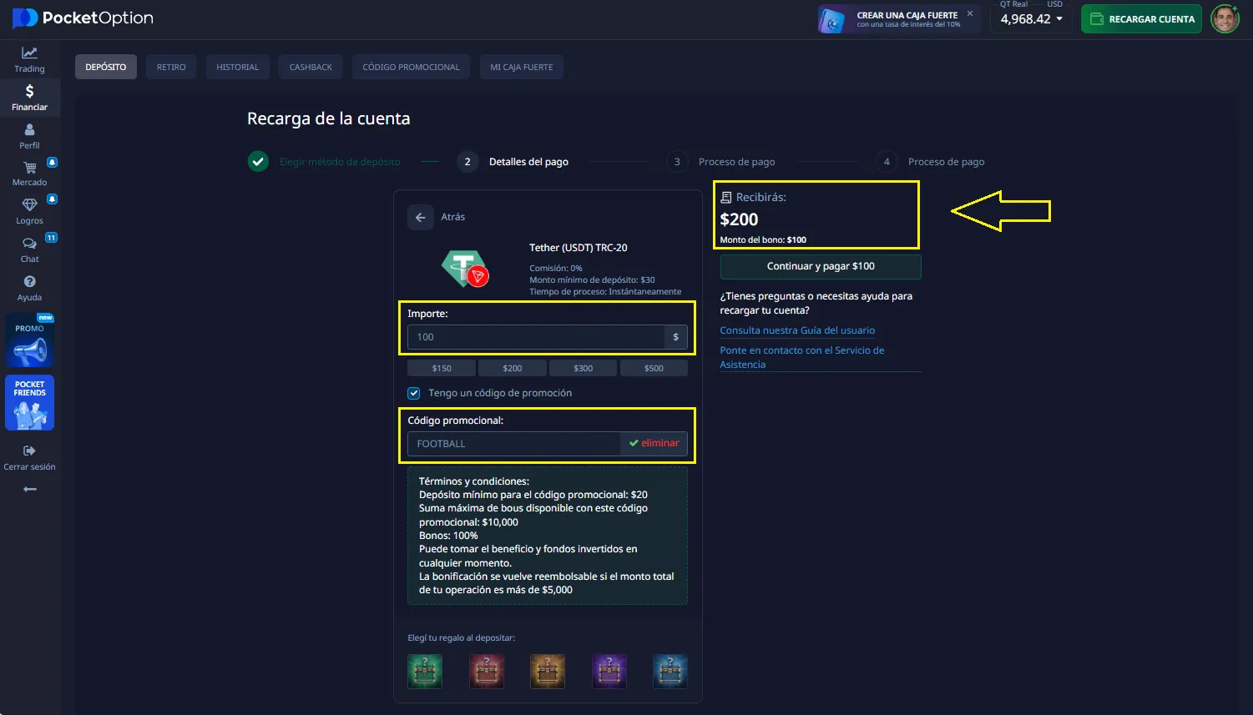Image resolution: width=1253 pixels, height=715 pixels.
Task: Click 'Monto mínimo de depósito: $30' text
Action: (x=592, y=280)
